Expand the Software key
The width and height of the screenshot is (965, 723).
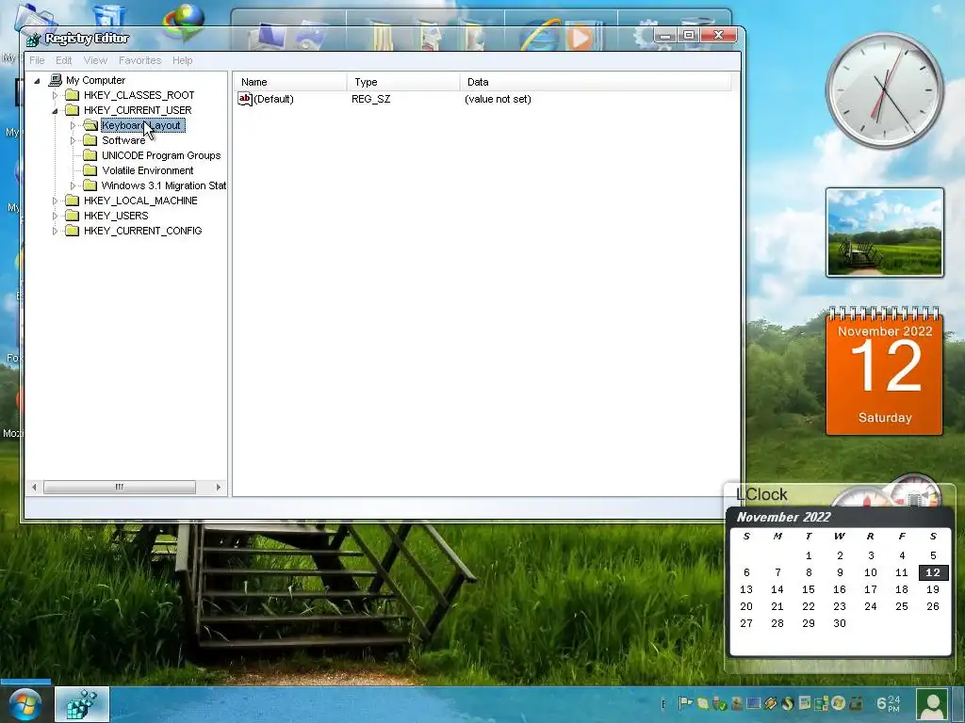[x=73, y=140]
